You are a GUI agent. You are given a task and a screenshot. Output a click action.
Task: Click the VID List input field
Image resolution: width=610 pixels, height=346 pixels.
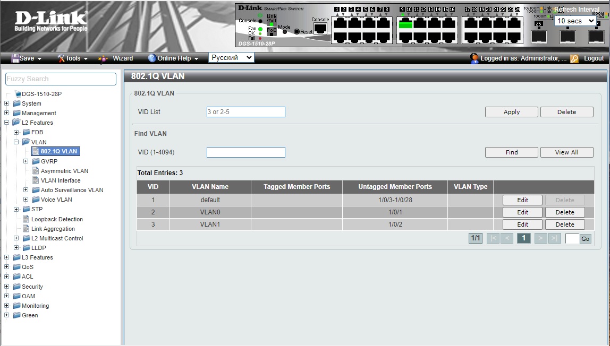pyautogui.click(x=245, y=112)
